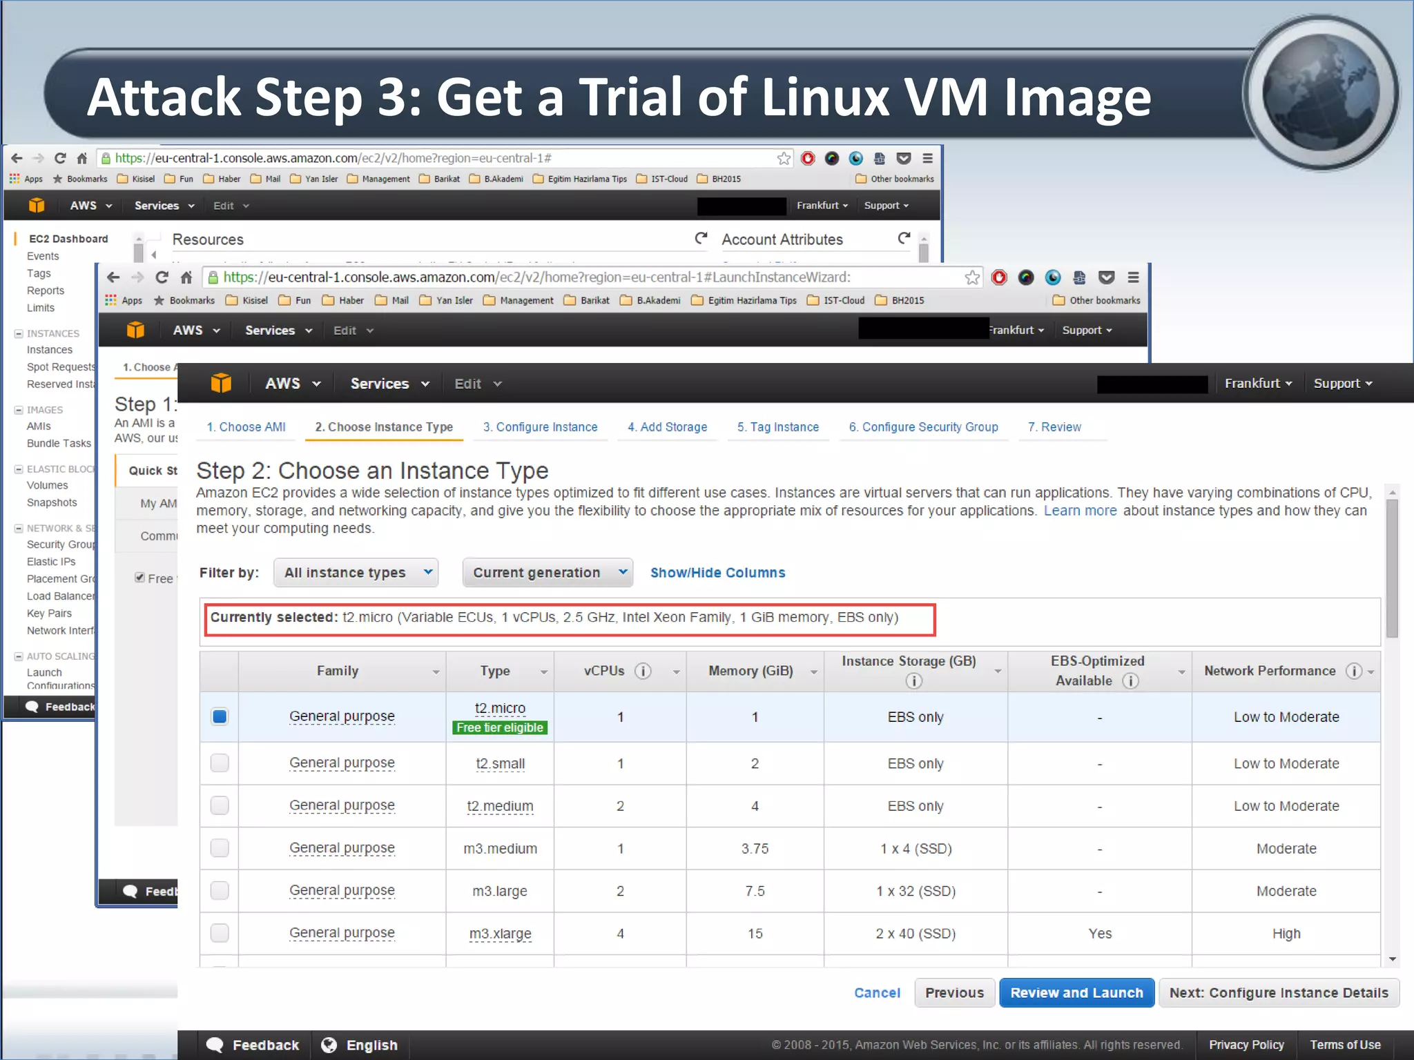Click Next: Configure Instance Details button
The height and width of the screenshot is (1060, 1414).
1279,993
